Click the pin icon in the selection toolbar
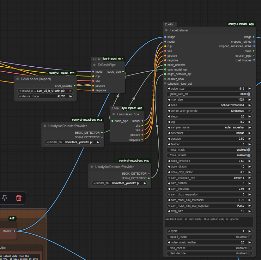 [5, 198]
